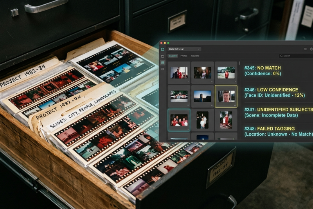The image size is (313, 209).
Task: Open thumbnail of adult and child in garden
Action: click(226, 120)
